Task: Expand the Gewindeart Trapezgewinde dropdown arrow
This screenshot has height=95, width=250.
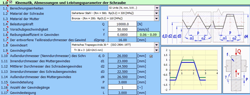Action: tap(157, 45)
